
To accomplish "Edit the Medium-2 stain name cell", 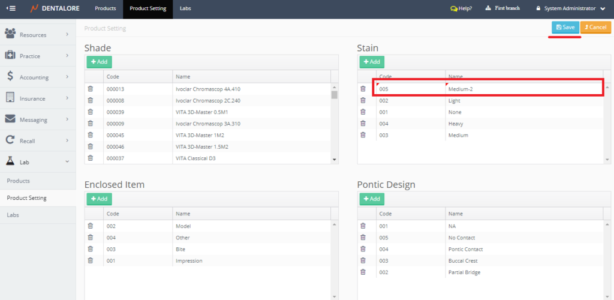I will pyautogui.click(x=522, y=89).
